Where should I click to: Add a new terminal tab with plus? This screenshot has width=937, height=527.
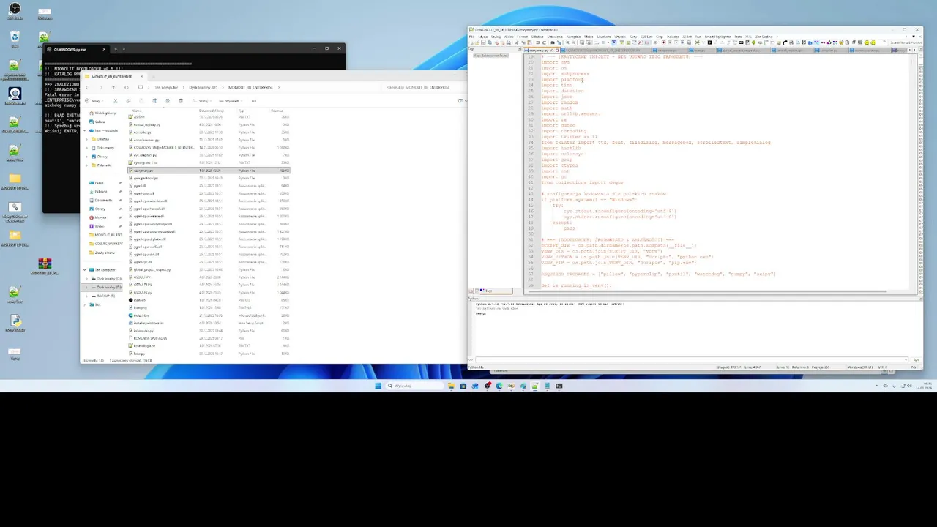(x=115, y=49)
